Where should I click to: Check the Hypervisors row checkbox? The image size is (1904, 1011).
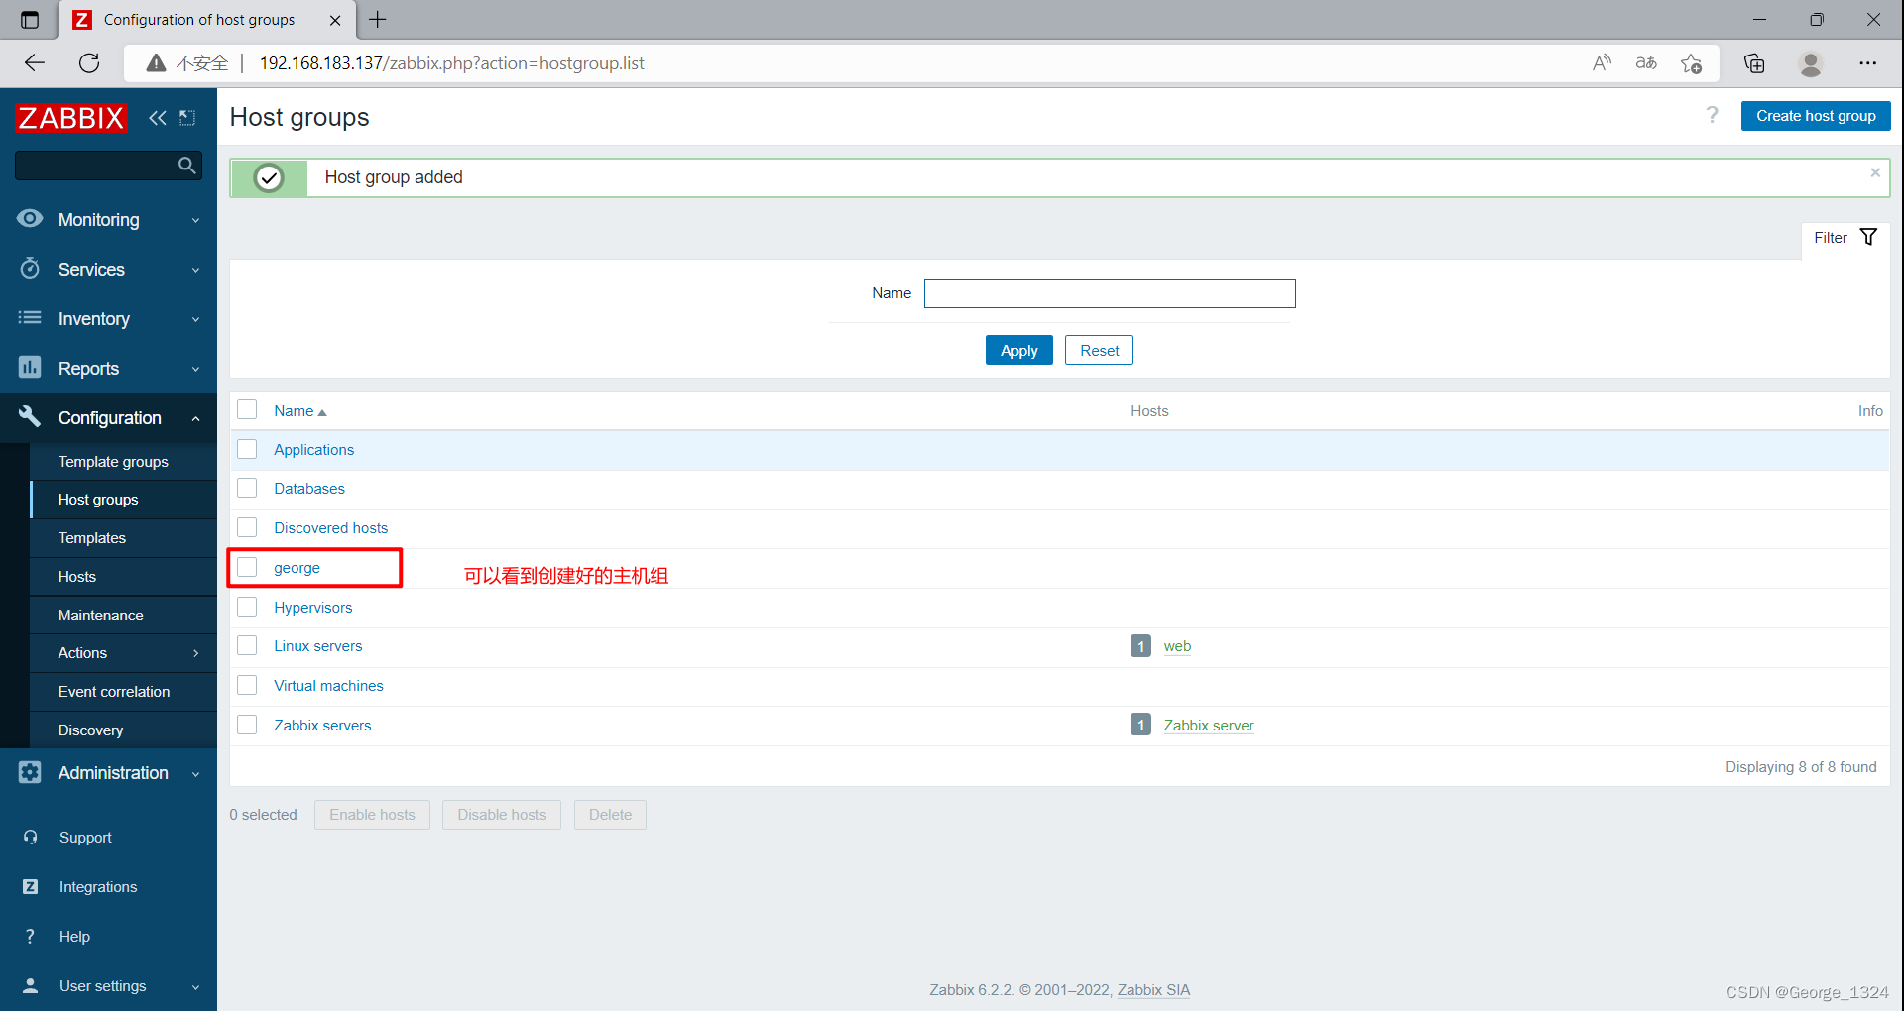click(247, 607)
